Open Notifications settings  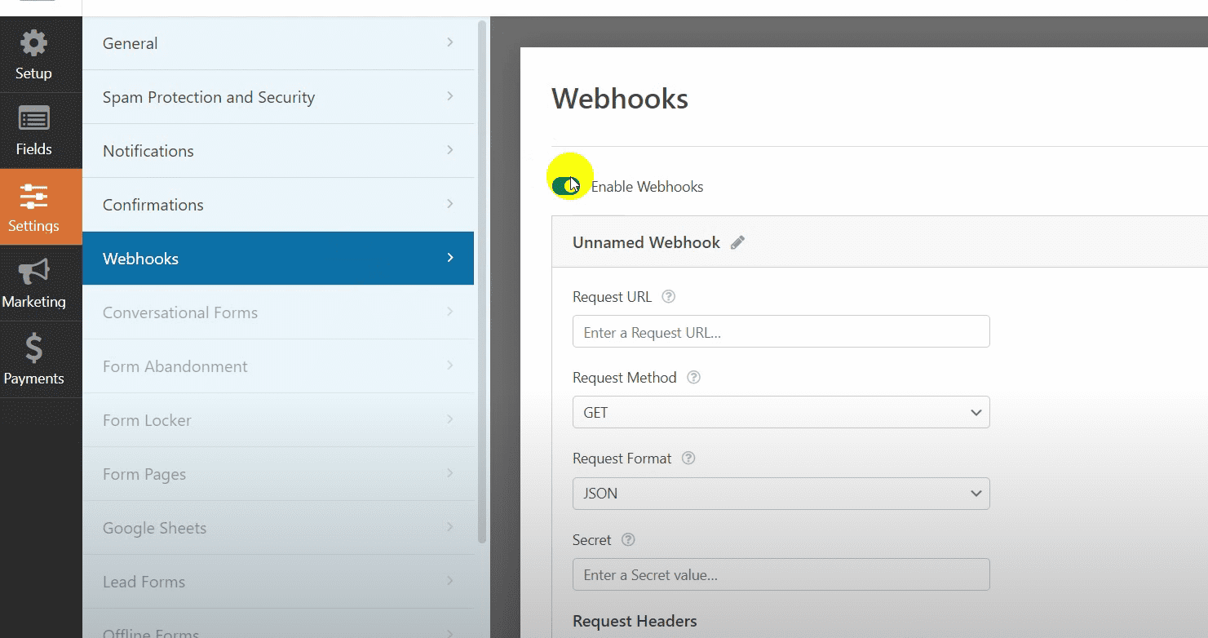tap(277, 151)
